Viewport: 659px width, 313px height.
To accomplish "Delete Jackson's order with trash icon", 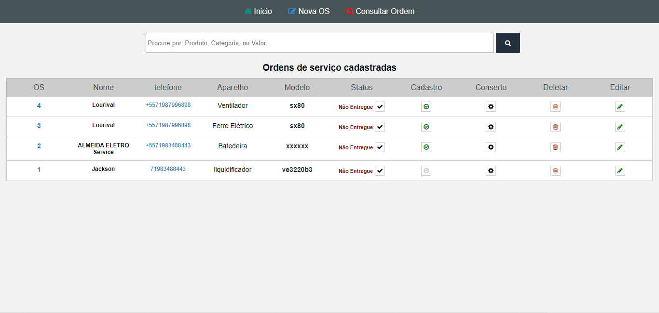I will 555,171.
